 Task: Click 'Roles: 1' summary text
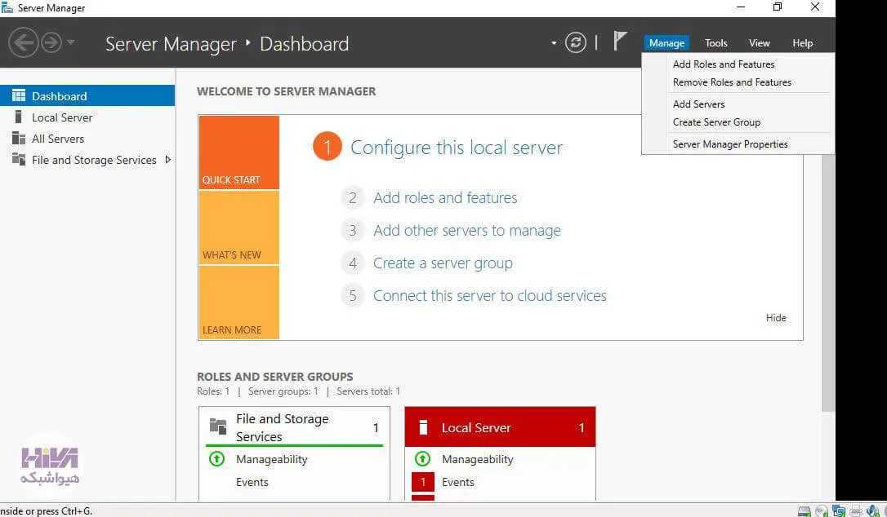[213, 391]
